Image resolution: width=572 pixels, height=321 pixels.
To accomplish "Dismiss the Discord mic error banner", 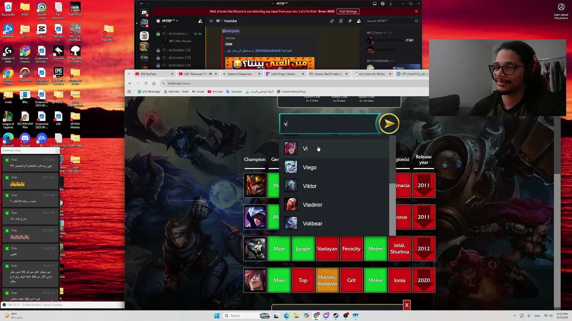I will [416, 12].
